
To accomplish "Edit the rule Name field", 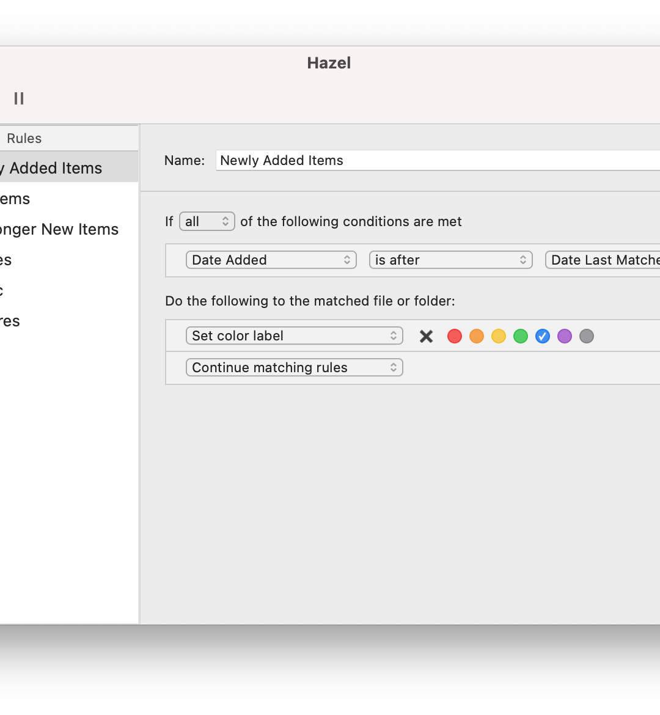I will (x=438, y=161).
